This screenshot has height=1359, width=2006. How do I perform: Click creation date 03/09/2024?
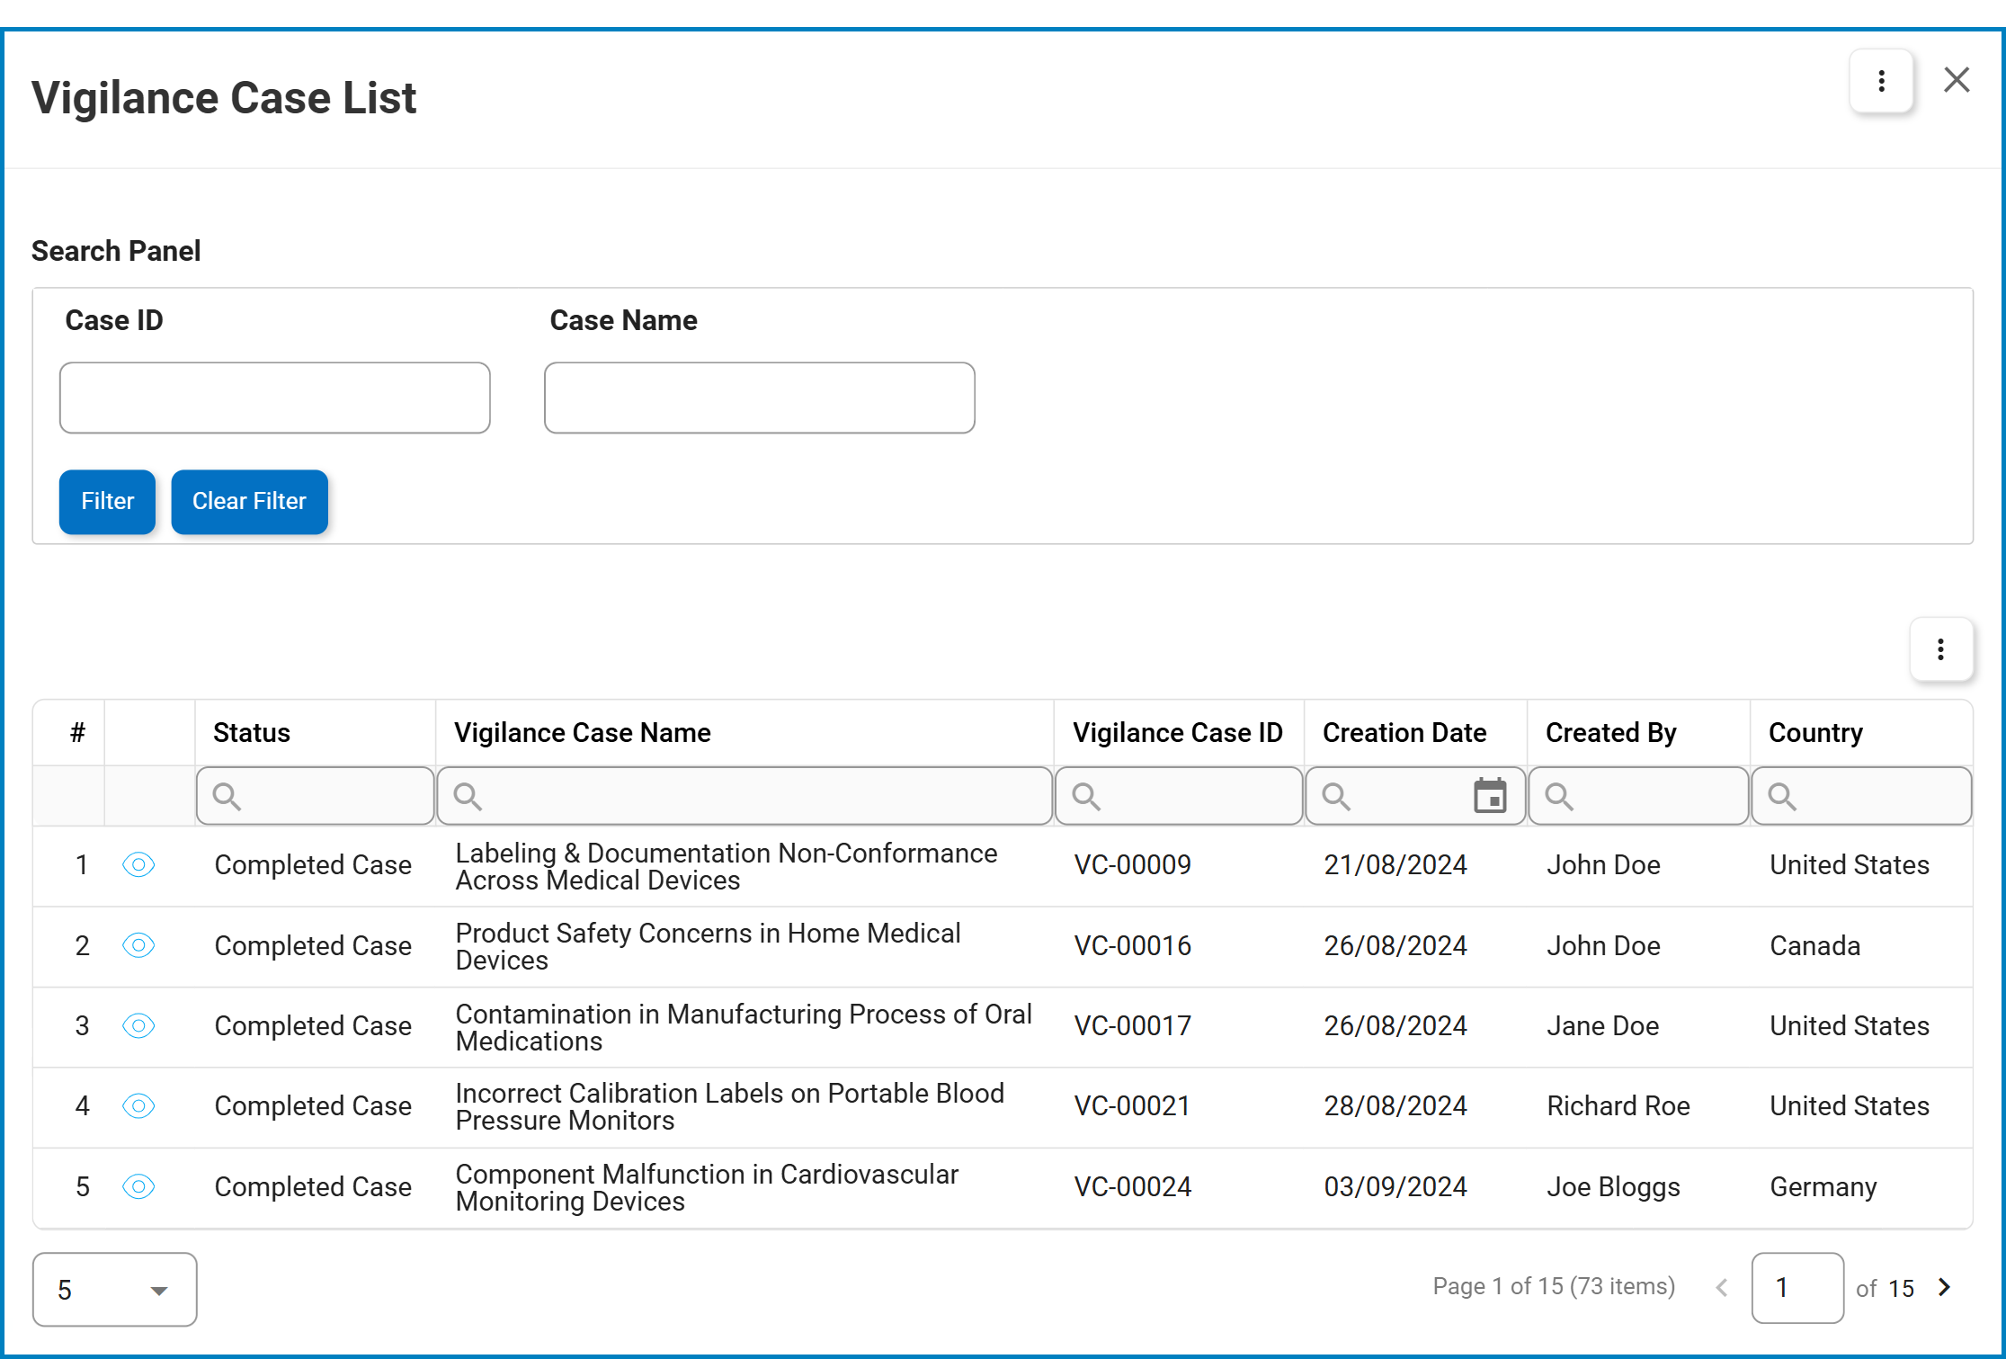pos(1395,1187)
